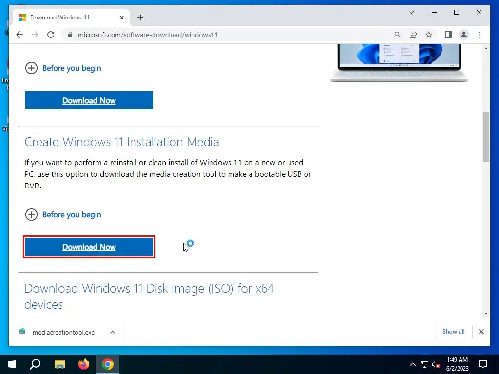Click Show all downloads

[454, 332]
